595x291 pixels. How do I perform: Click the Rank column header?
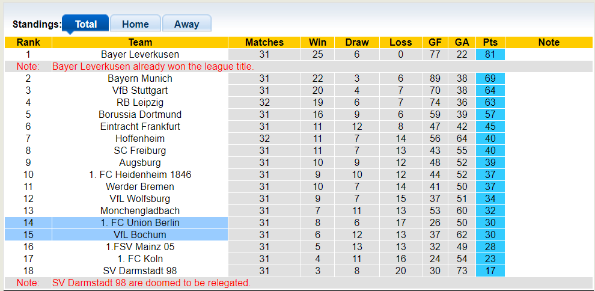tap(28, 42)
